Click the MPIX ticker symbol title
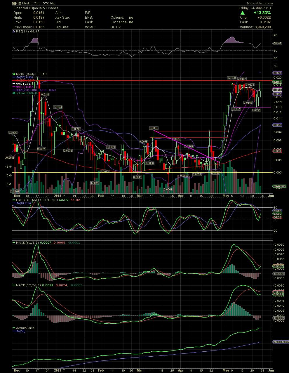Screen dimensions: 289x373 click(x=16, y=3)
